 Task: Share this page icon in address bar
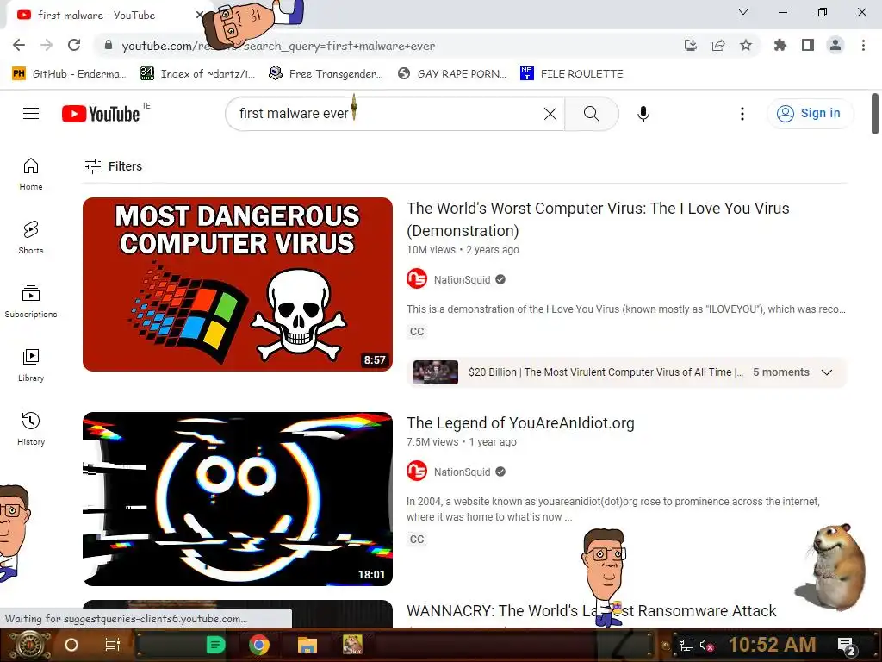click(x=718, y=45)
